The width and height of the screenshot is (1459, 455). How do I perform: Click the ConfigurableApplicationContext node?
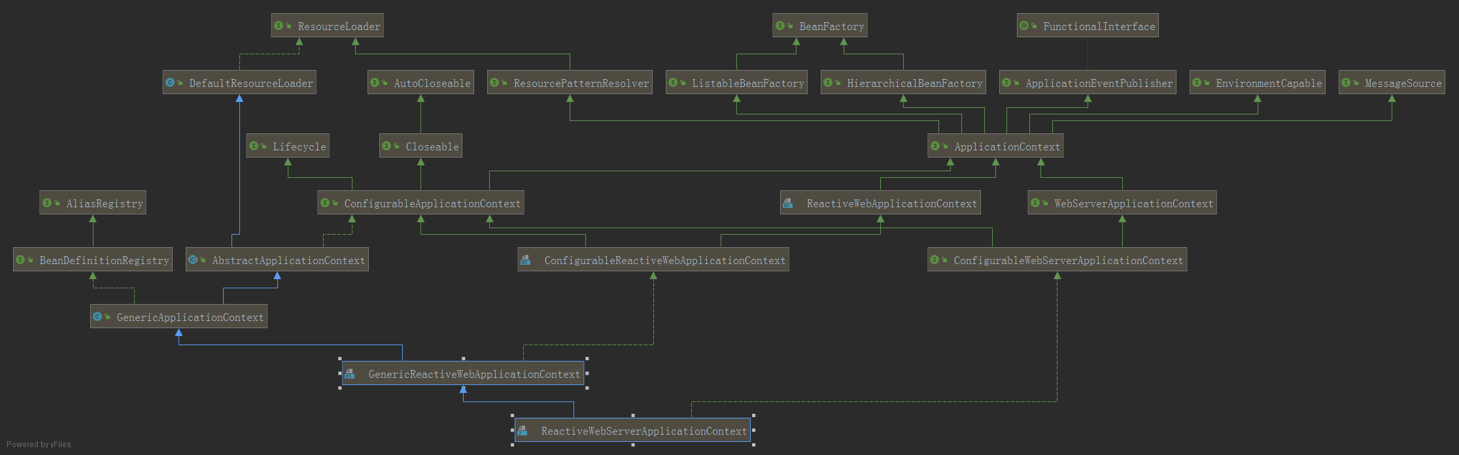pos(421,203)
